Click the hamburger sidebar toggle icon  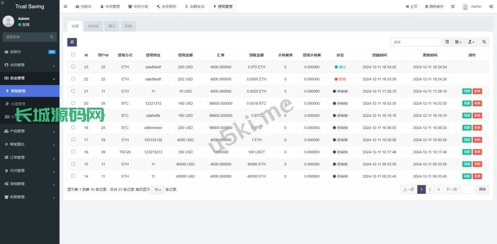[66, 6]
